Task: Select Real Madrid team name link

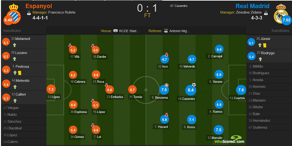Action: point(253,6)
